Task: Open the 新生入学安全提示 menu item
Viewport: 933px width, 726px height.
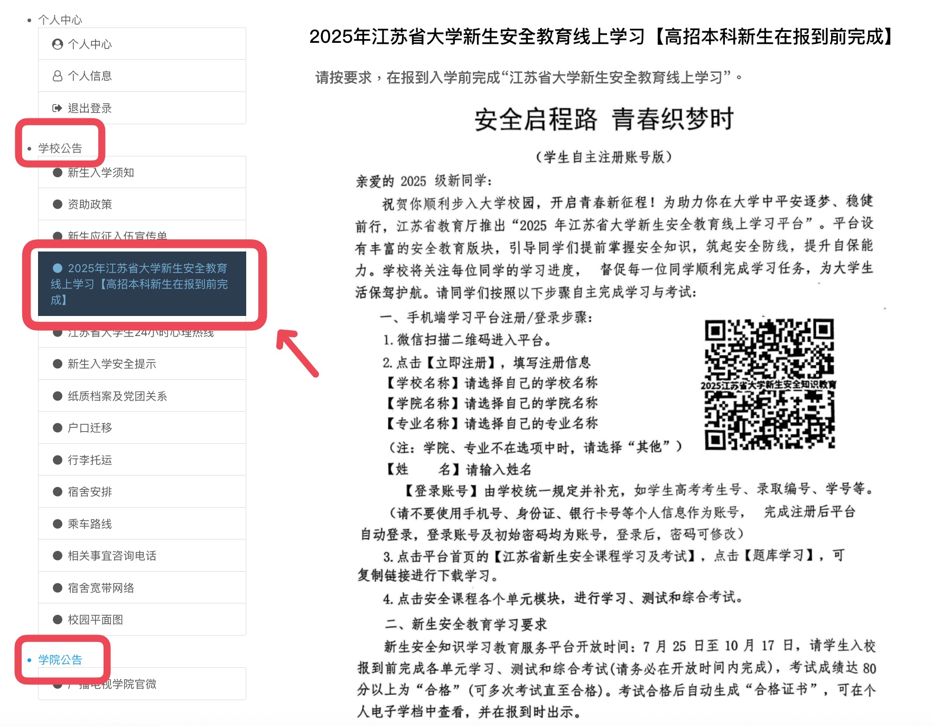Action: pyautogui.click(x=111, y=364)
